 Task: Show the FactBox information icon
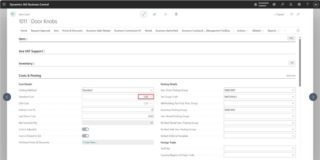(298, 31)
